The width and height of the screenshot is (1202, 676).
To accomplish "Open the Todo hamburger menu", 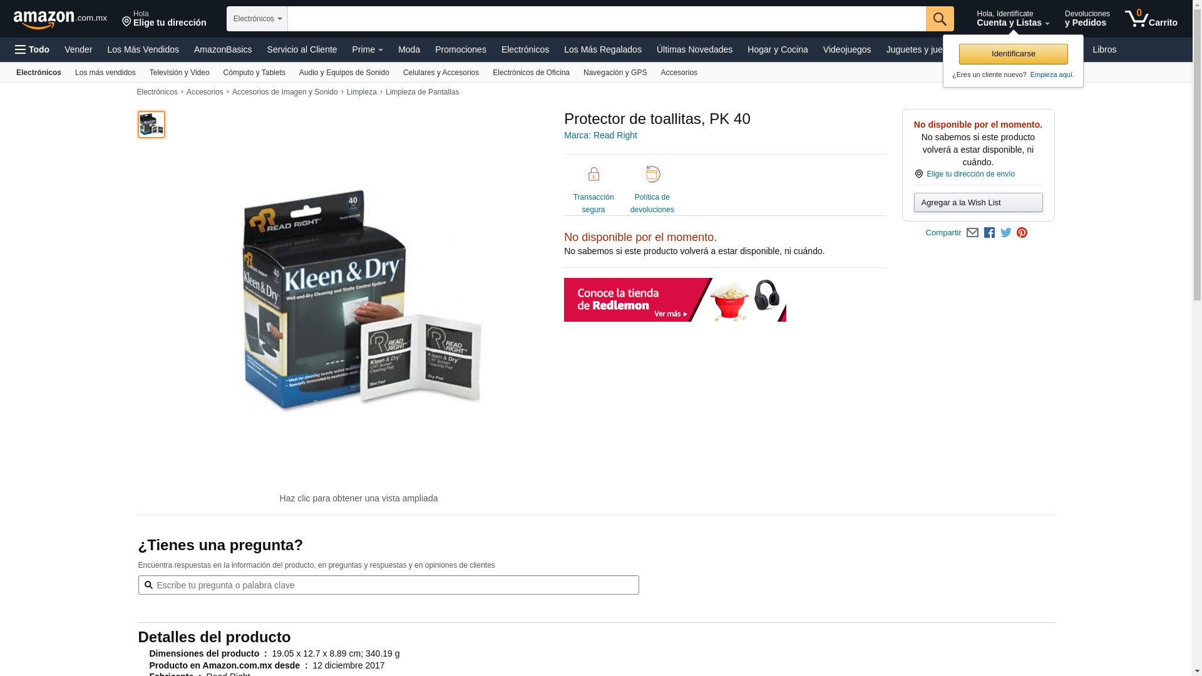I will pos(32,49).
